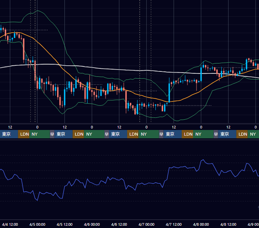The height and width of the screenshot is (228, 259).
Task: Click the 4/7 12:00 date label
Action: pyautogui.click(x=174, y=224)
